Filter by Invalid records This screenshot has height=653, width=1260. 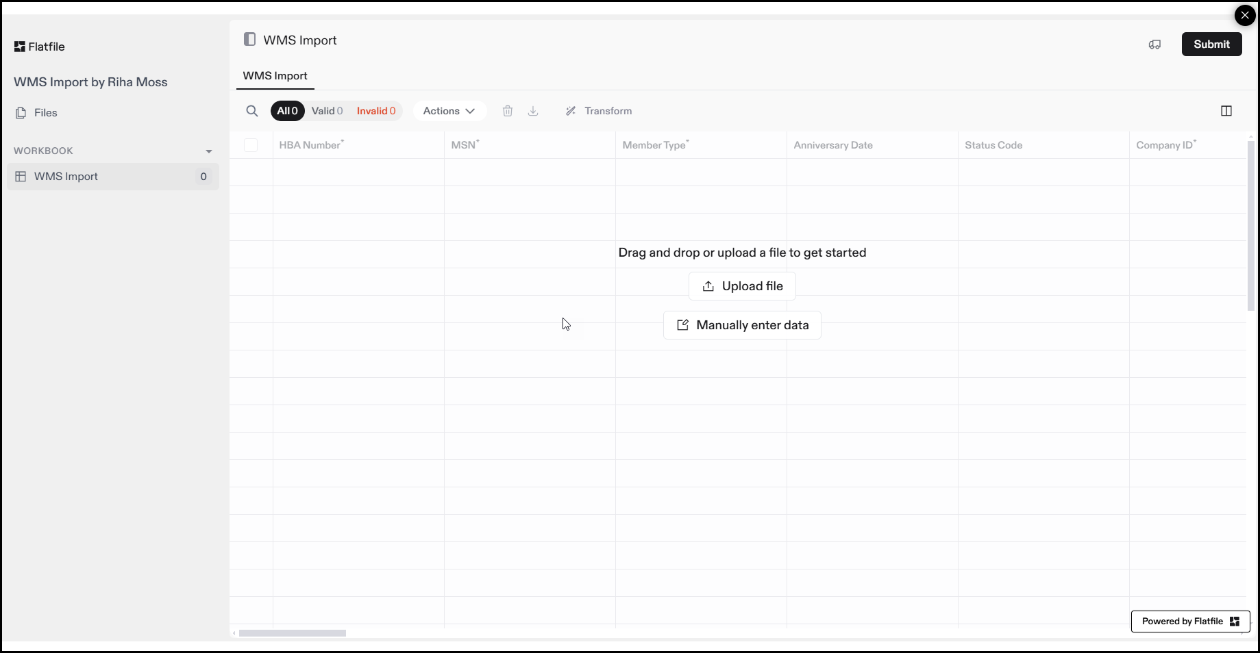point(376,111)
